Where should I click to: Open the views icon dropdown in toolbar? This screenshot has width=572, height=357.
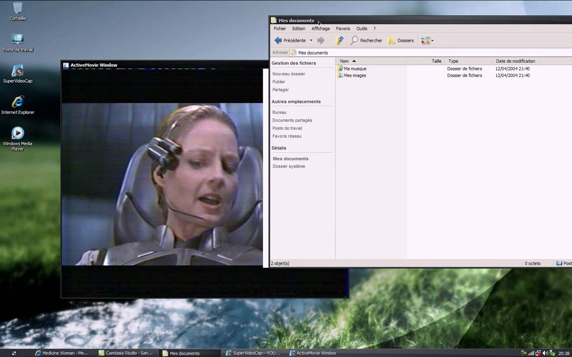[427, 41]
